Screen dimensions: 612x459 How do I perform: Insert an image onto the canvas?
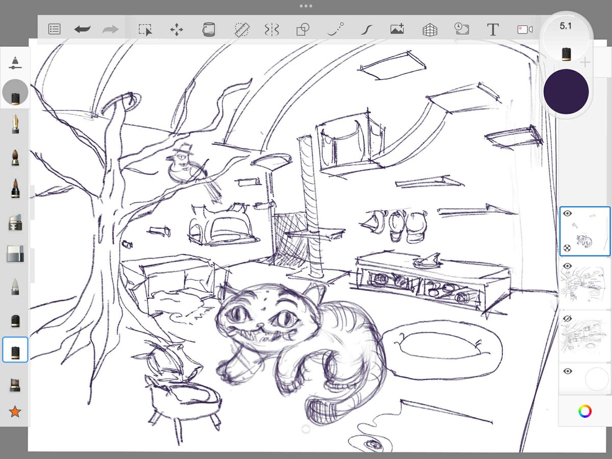(x=397, y=30)
